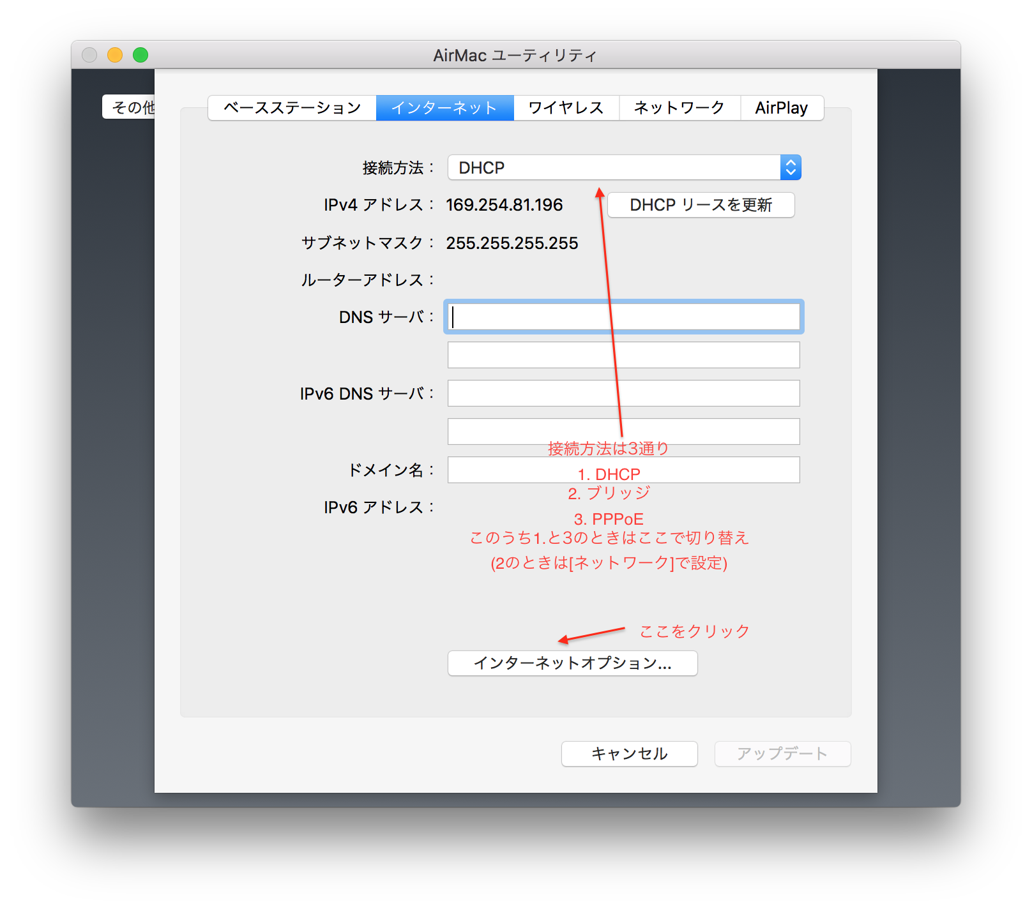Image resolution: width=1032 pixels, height=909 pixels.
Task: Open the ワイヤレス tab
Action: [566, 108]
